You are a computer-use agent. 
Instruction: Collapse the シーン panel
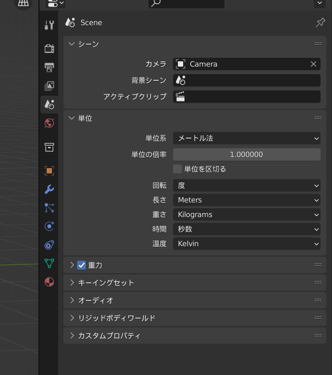pos(72,44)
